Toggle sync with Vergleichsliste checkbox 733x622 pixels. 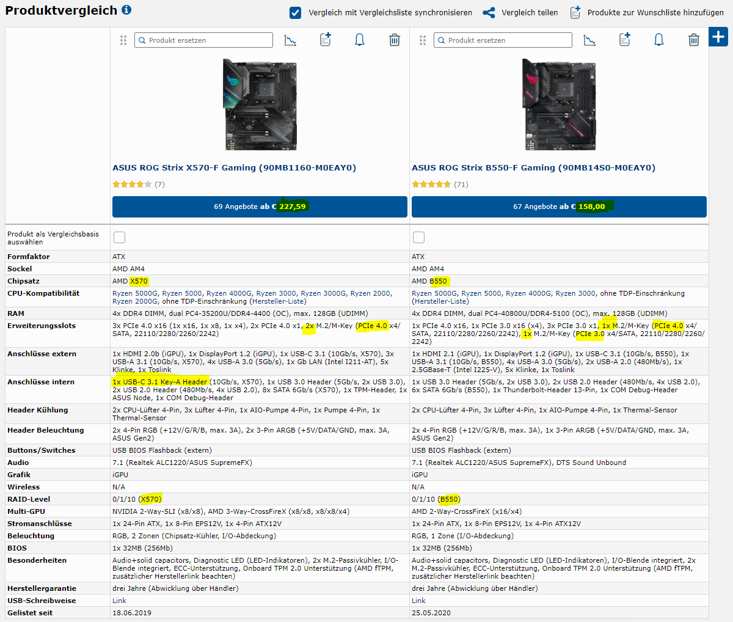pyautogui.click(x=296, y=12)
